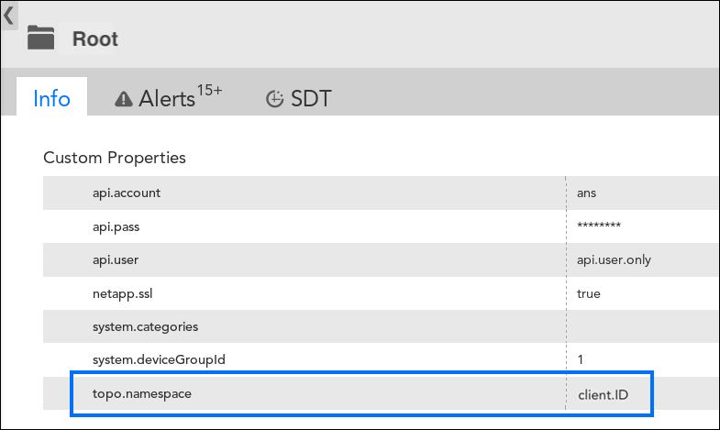This screenshot has width=720, height=430.
Task: Open the SDT tab
Action: (x=298, y=98)
